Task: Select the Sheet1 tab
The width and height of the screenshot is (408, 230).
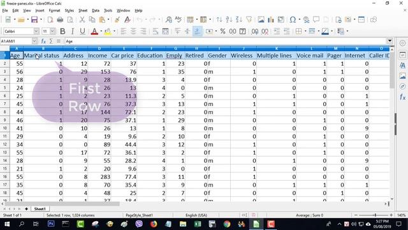Action: pyautogui.click(x=40, y=209)
